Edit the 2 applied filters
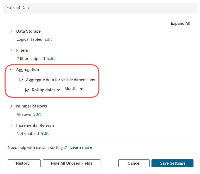 tap(51, 58)
